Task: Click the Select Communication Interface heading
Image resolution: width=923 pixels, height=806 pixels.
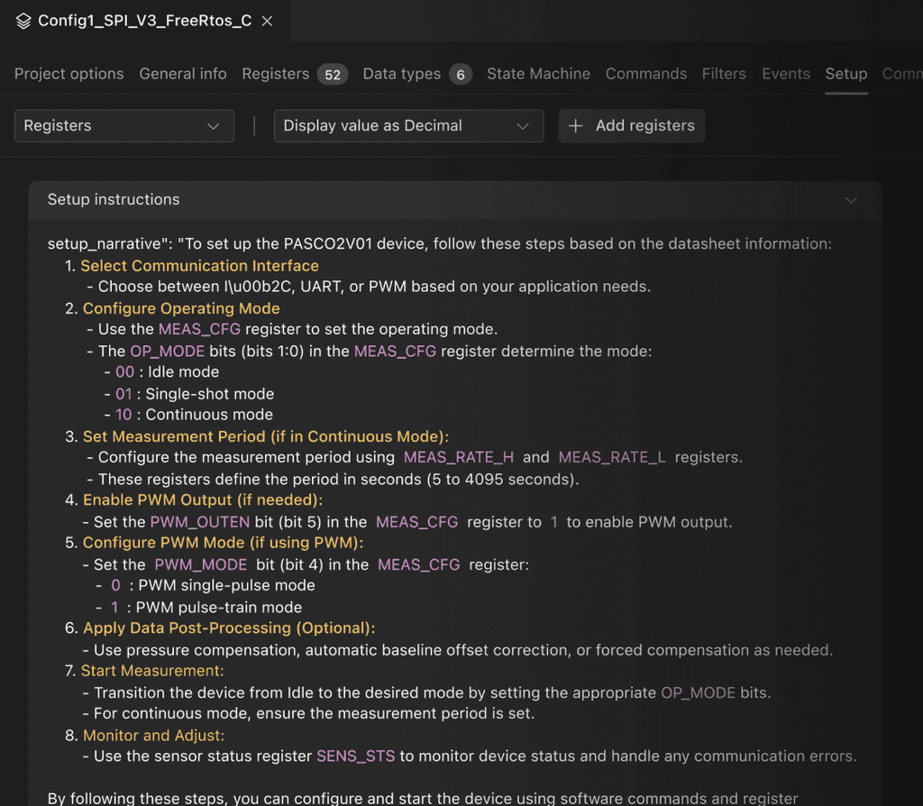Action: click(199, 266)
